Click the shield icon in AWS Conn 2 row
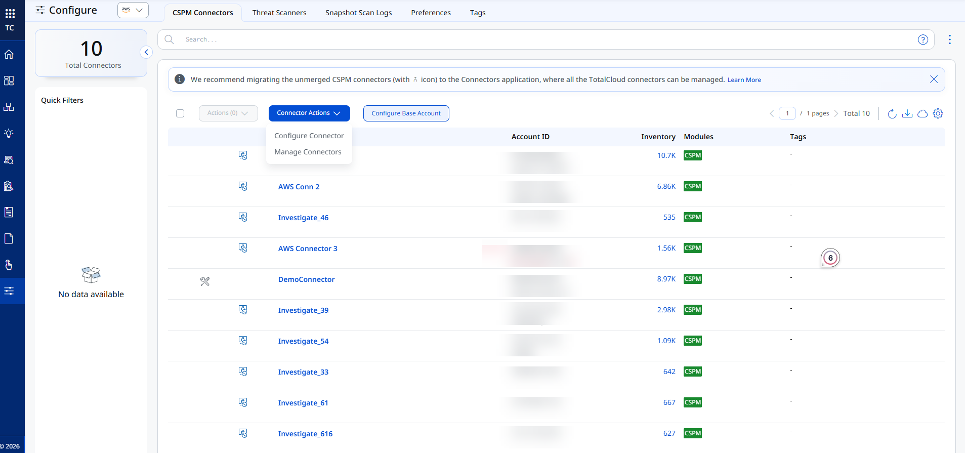Screen dimensions: 965x453 (x=243, y=186)
